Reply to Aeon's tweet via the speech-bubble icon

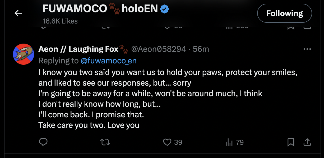[x=43, y=142]
